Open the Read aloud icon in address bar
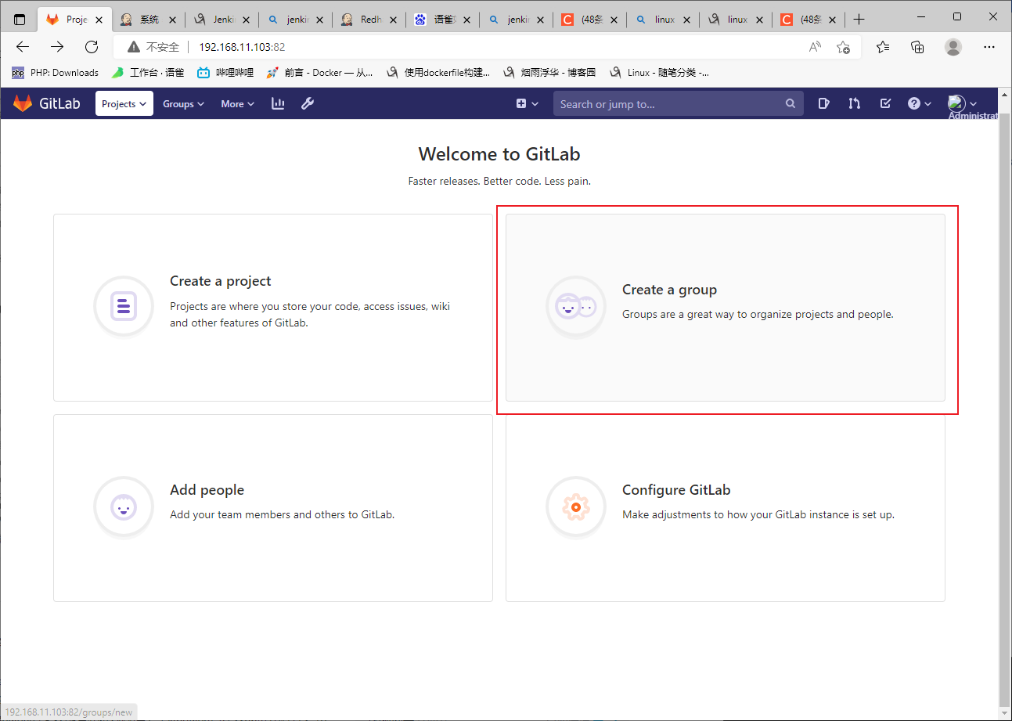This screenshot has height=721, width=1012. click(815, 47)
